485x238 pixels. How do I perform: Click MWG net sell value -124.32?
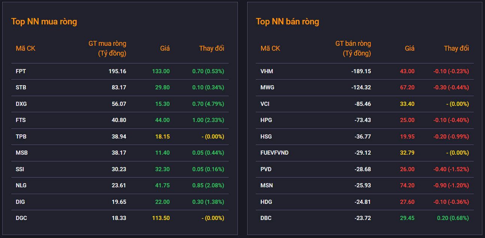tap(361, 87)
